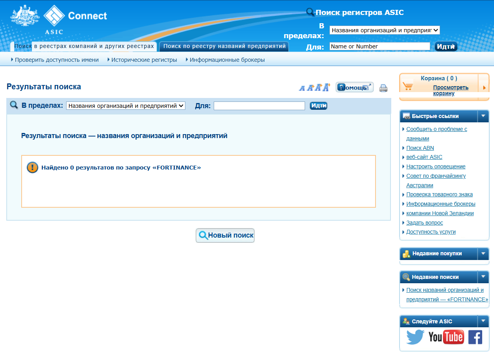Viewport: 494px width, 356px height.
Task: Open Настроить оповещение link
Action: tap(436, 166)
